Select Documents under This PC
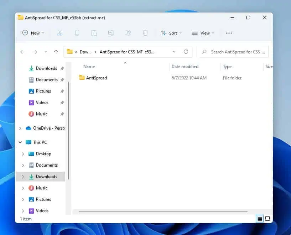291x235 pixels. (x=43, y=165)
